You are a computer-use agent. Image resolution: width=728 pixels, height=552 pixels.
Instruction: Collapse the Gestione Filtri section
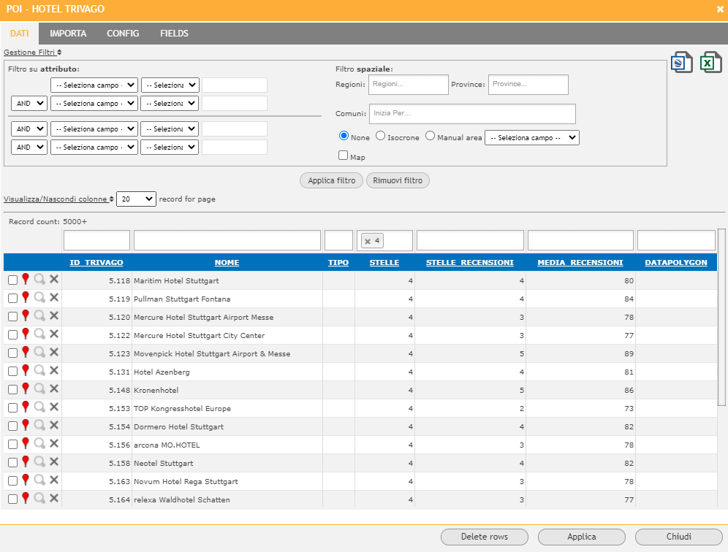(32, 53)
